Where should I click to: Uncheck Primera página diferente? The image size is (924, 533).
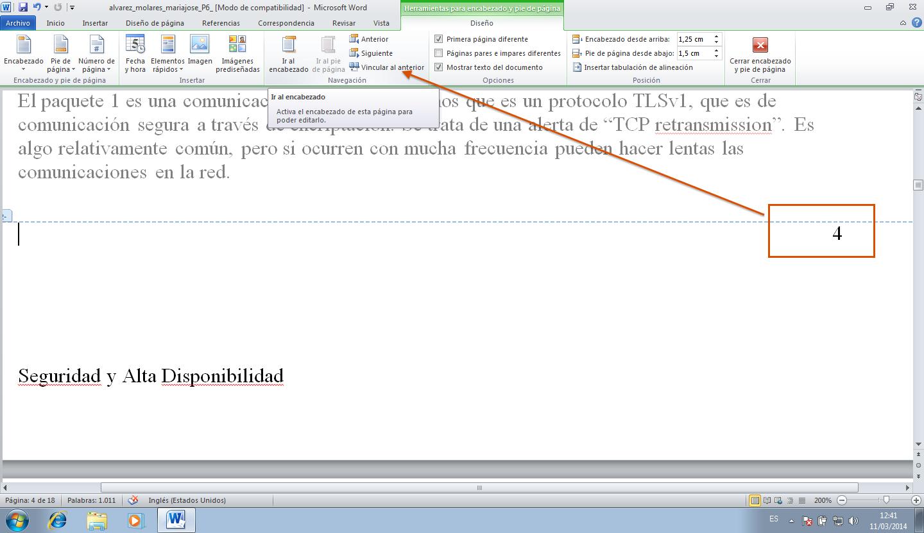point(439,39)
